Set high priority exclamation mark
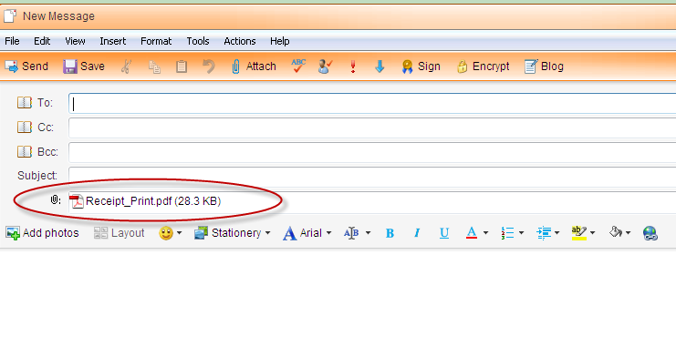This screenshot has height=357, width=676. 353,66
